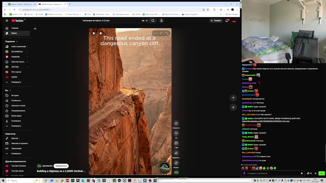
Task: Start voice search with the microphone
Action: point(161,21)
